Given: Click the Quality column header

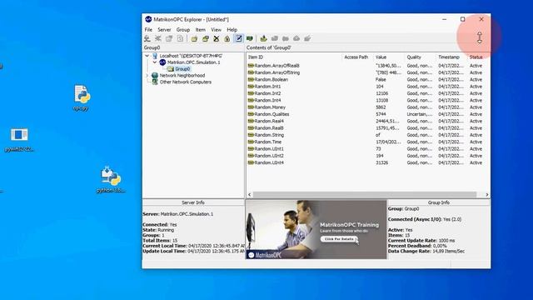Looking at the screenshot, I should (420, 57).
